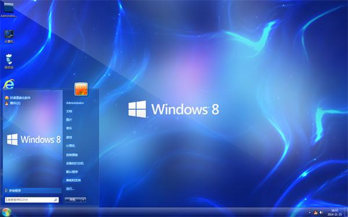This screenshot has width=348, height=217.
Task: Click the QQ penguin tray icon
Action: (316, 213)
